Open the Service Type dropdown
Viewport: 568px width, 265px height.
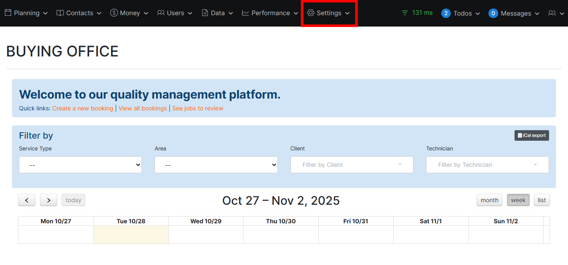click(80, 165)
